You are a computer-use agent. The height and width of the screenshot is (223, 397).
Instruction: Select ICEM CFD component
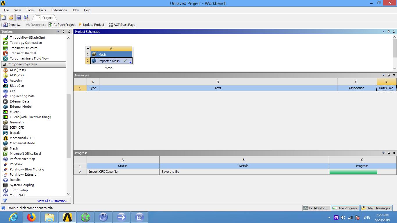(17, 127)
